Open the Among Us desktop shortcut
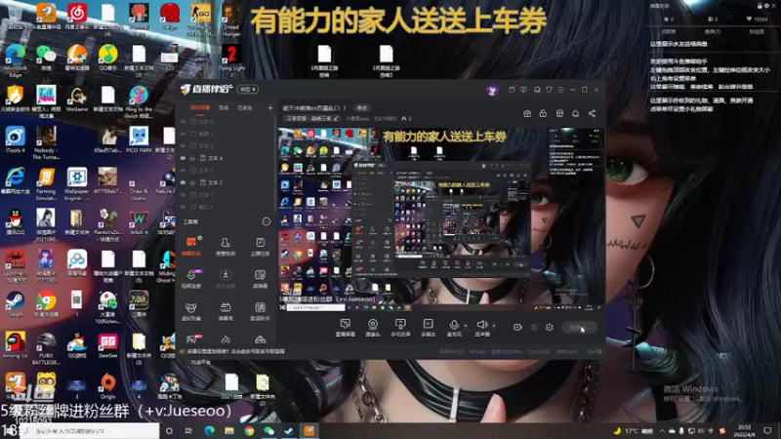The width and height of the screenshot is (781, 439). [x=15, y=345]
